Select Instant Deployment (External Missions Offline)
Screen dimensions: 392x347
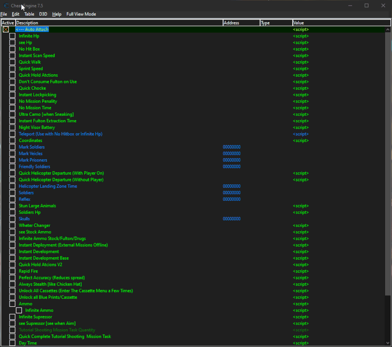[63, 245]
